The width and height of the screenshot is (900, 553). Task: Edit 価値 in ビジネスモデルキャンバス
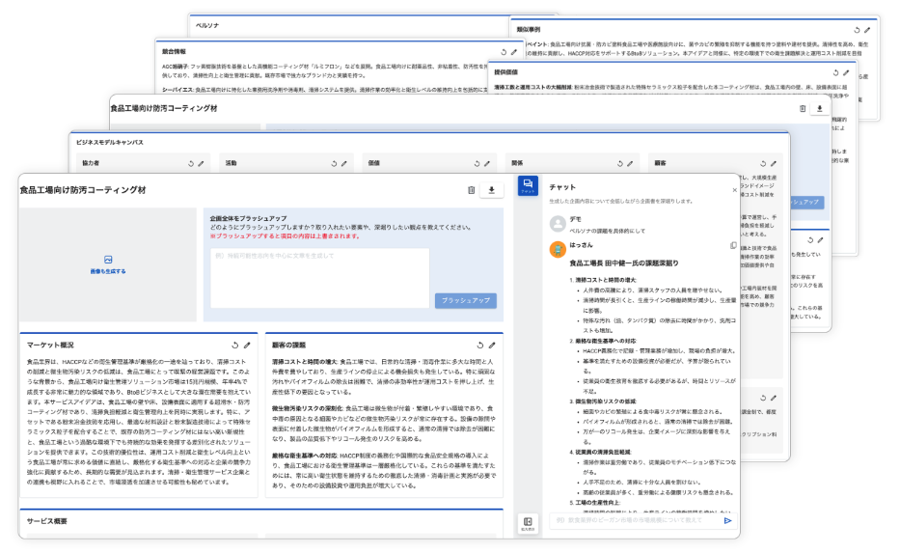[x=487, y=164]
